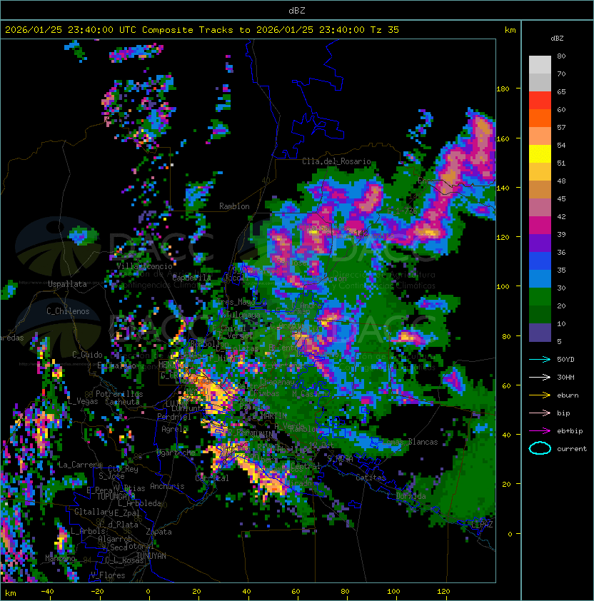Click the 'C_Chilenos' map label
594x601 pixels.
[x=68, y=311]
